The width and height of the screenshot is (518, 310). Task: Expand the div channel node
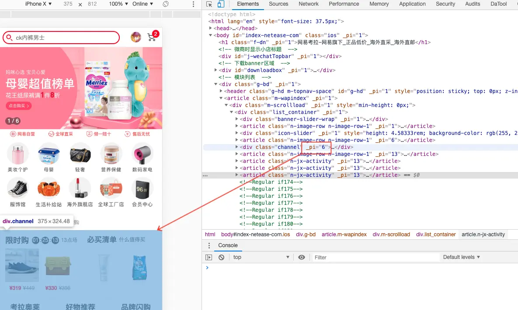236,147
